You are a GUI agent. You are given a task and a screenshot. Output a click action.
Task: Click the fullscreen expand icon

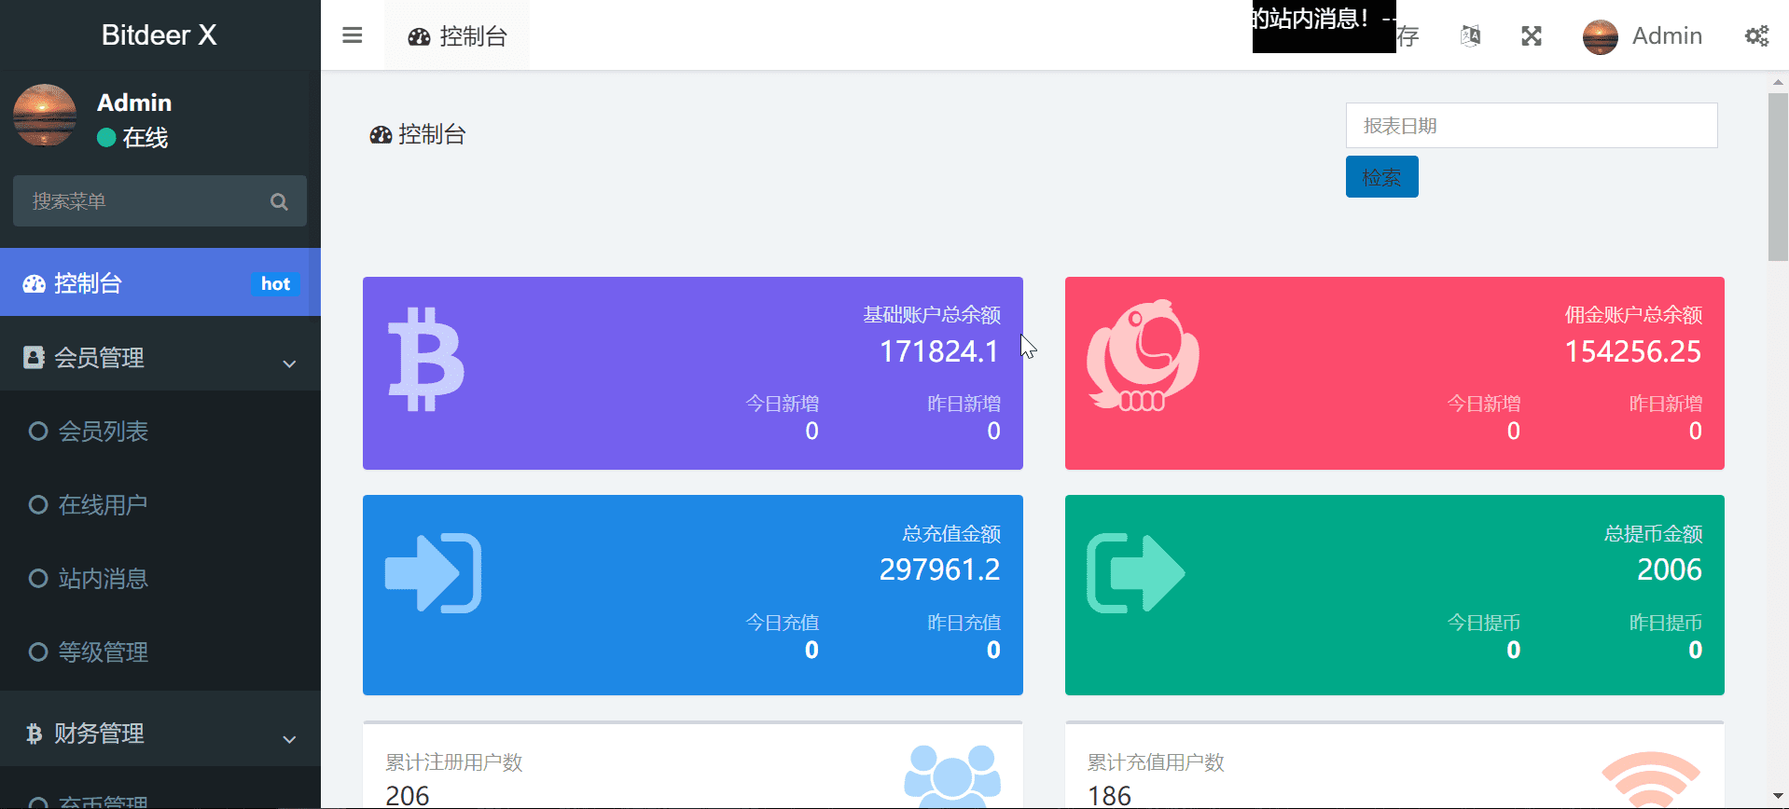1532,35
